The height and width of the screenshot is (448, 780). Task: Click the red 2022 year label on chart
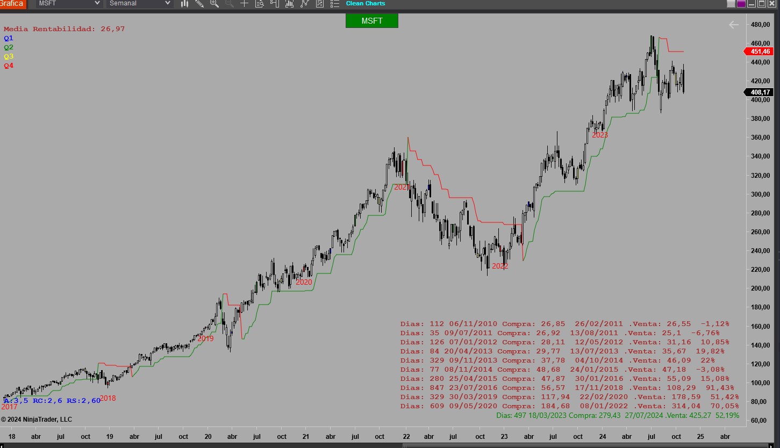click(x=500, y=266)
